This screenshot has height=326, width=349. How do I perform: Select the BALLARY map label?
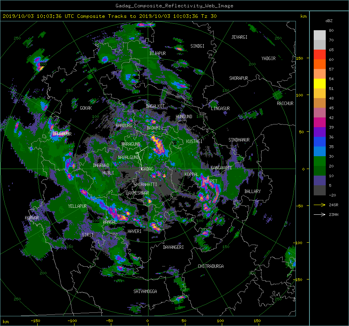pyautogui.click(x=252, y=191)
